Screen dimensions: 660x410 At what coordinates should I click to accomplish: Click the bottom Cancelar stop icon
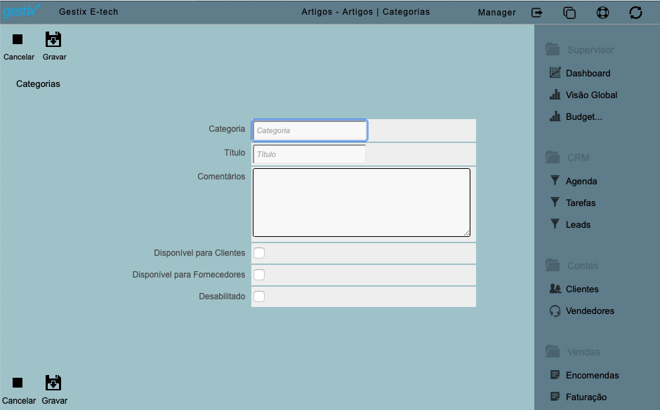click(18, 383)
